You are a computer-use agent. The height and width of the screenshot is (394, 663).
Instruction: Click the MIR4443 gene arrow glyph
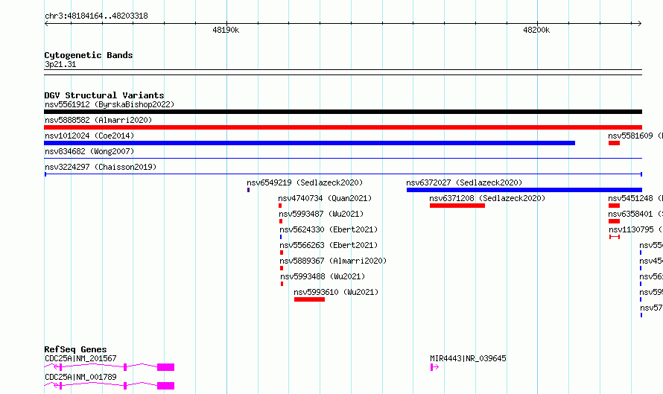click(434, 367)
